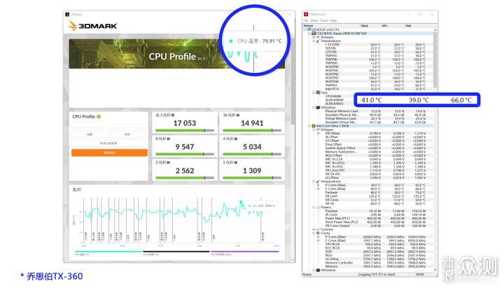This screenshot has width=504, height=288.
Task: Click progress bar under score 17 053
Action: (185, 130)
